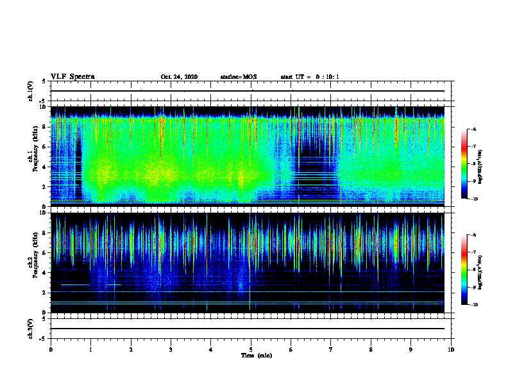The width and height of the screenshot is (508, 392).
Task: Click the 'ch.3(V)' axis label
Action: click(x=31, y=329)
